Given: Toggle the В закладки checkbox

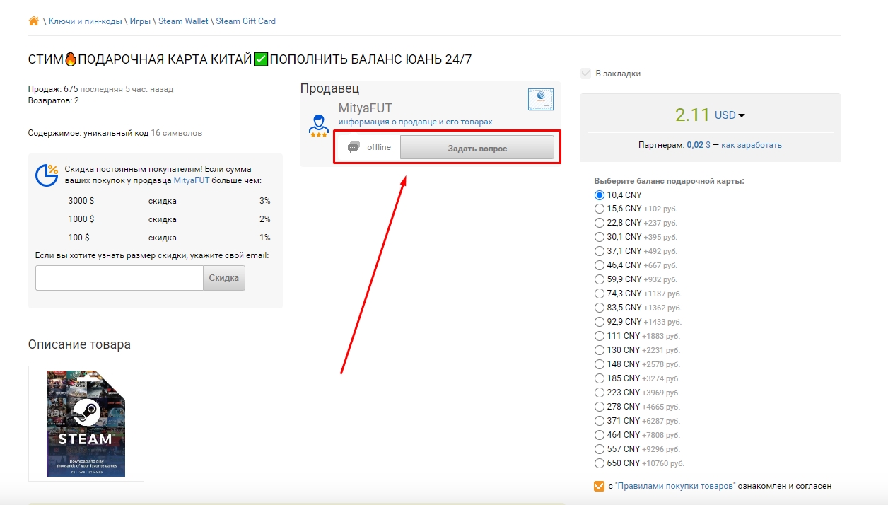Looking at the screenshot, I should (585, 73).
